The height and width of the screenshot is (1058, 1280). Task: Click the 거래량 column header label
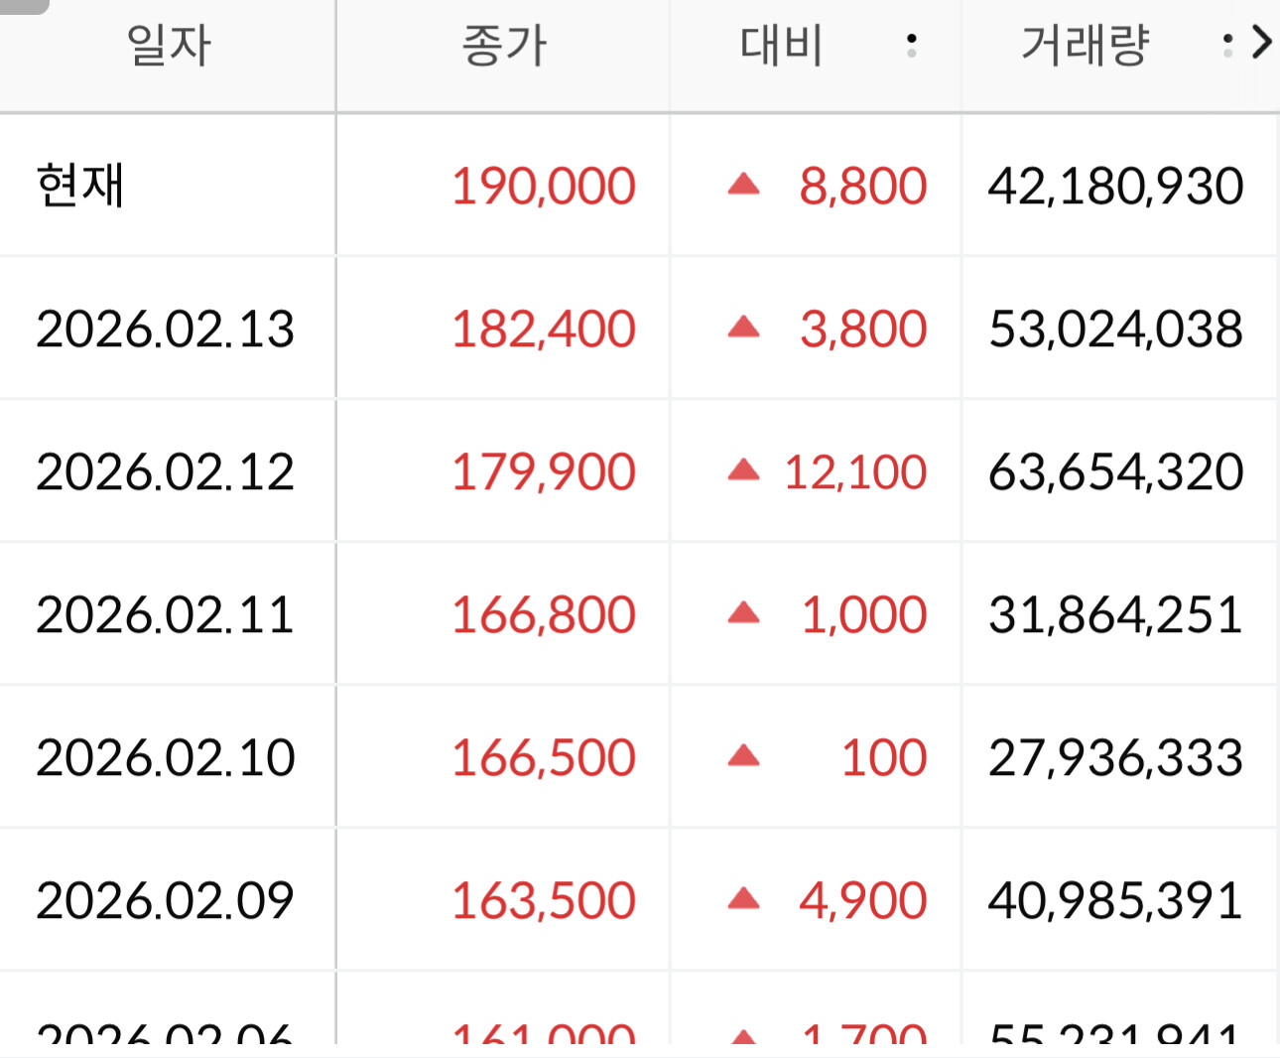pos(1086,46)
